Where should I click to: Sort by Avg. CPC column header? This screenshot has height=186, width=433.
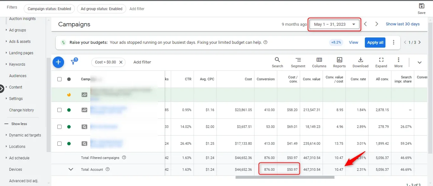coord(207,79)
